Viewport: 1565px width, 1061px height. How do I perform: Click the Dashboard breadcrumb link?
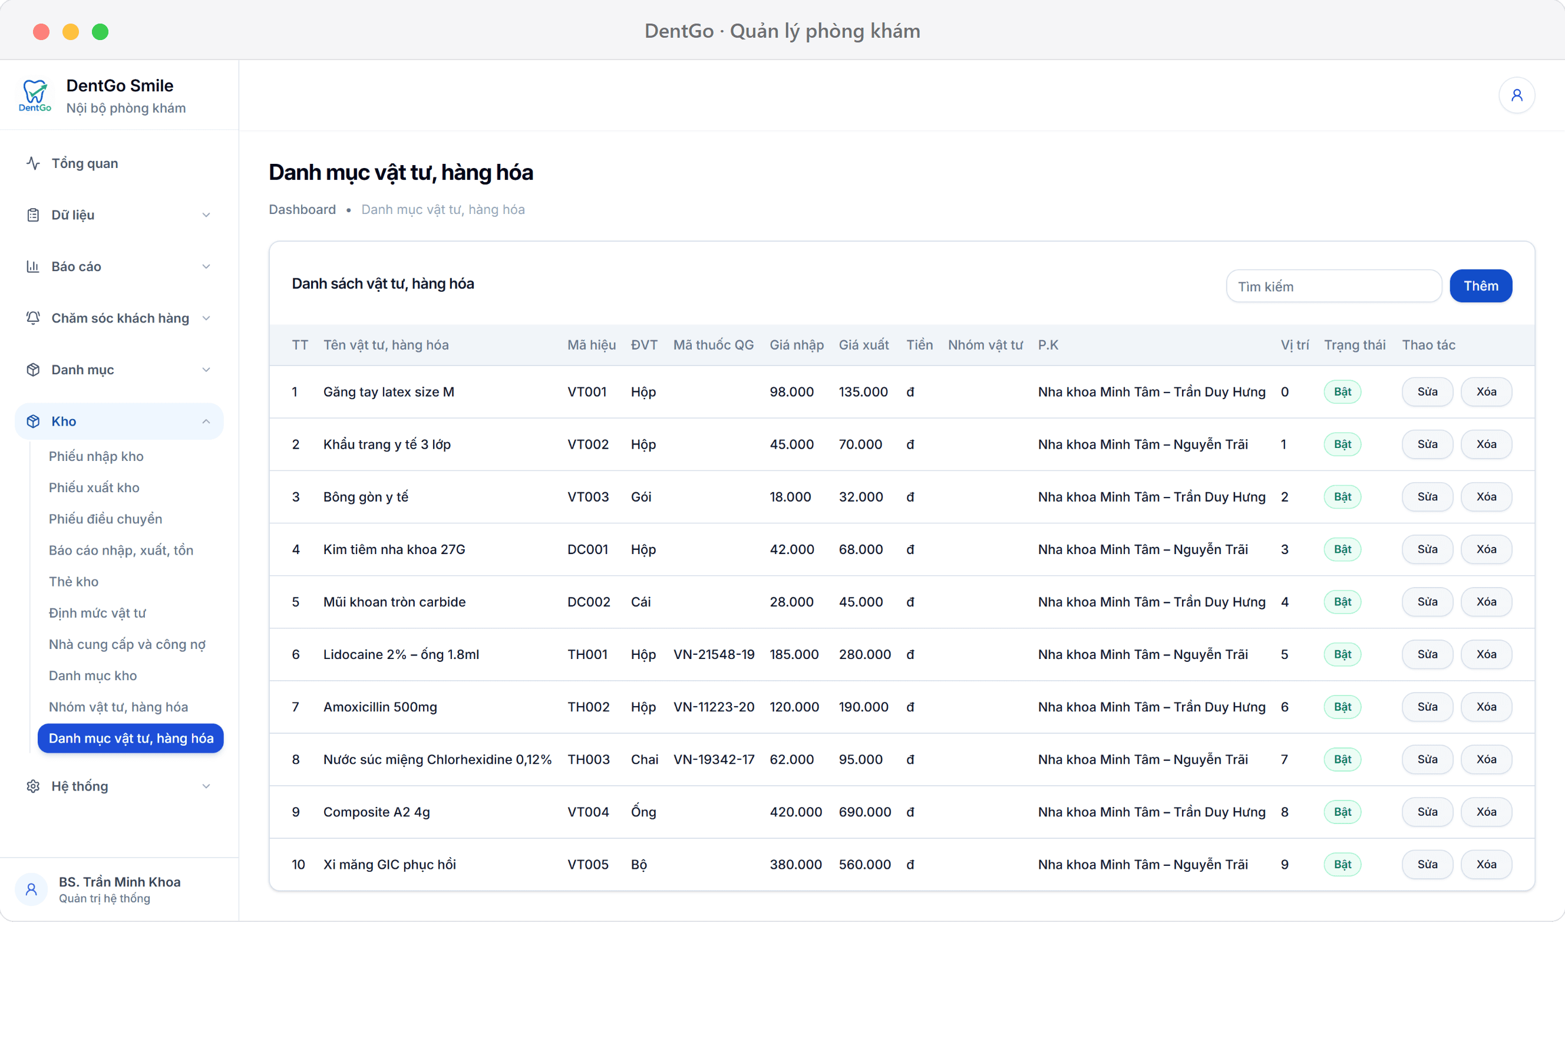[302, 209]
